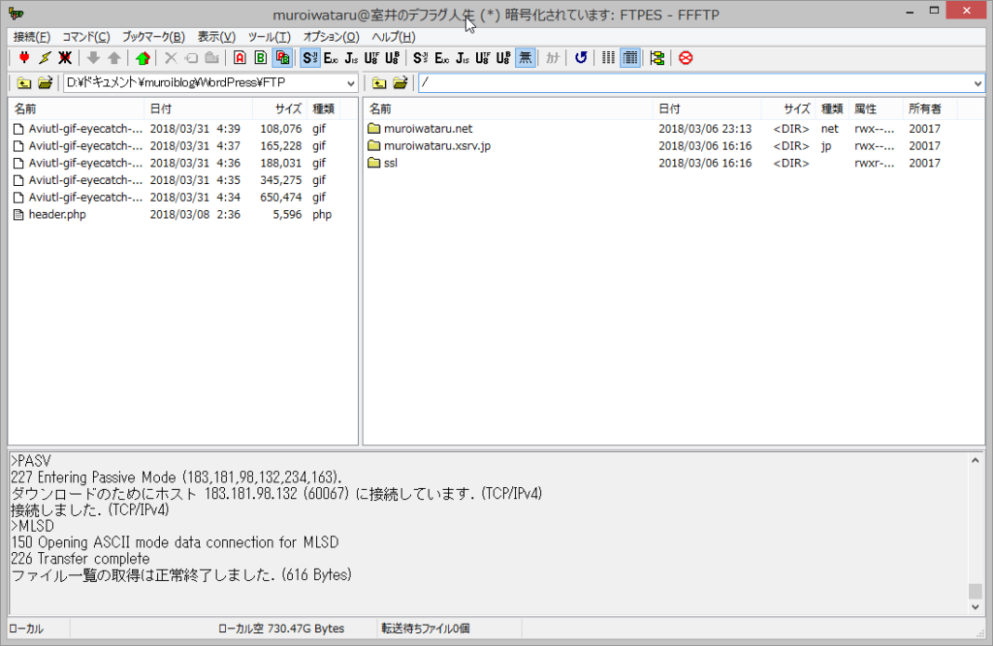Image resolution: width=993 pixels, height=646 pixels.
Task: Select the muroiwataru.net folder
Action: pos(428,129)
